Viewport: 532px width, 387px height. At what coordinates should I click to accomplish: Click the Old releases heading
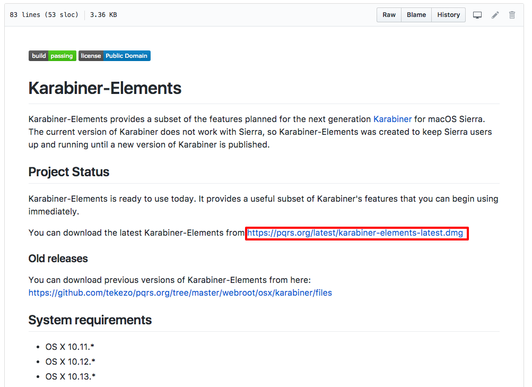click(58, 259)
